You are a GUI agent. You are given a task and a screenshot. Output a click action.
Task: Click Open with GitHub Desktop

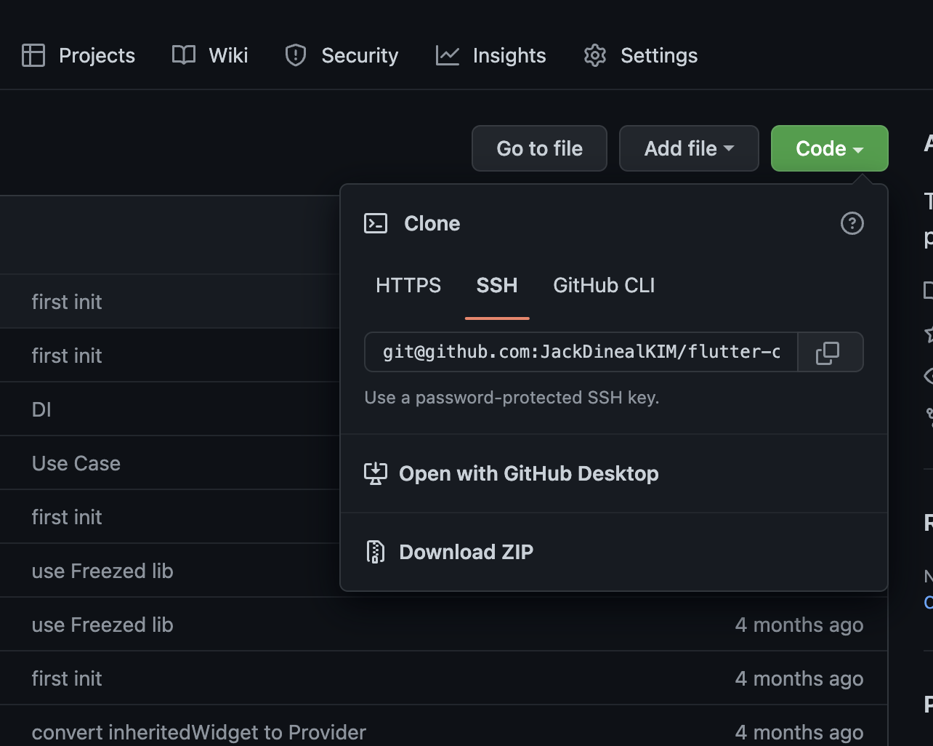614,473
